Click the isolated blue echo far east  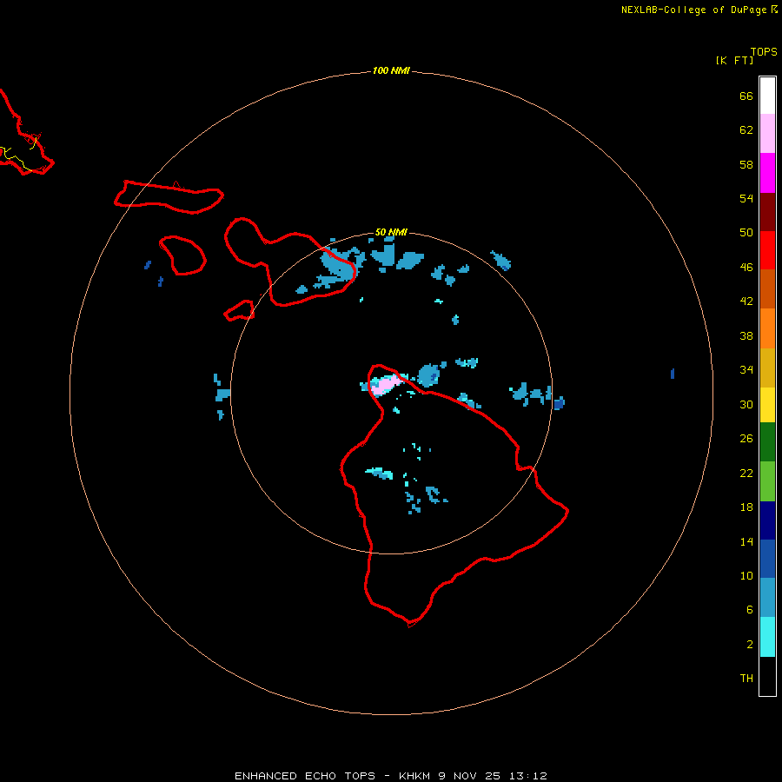click(673, 374)
